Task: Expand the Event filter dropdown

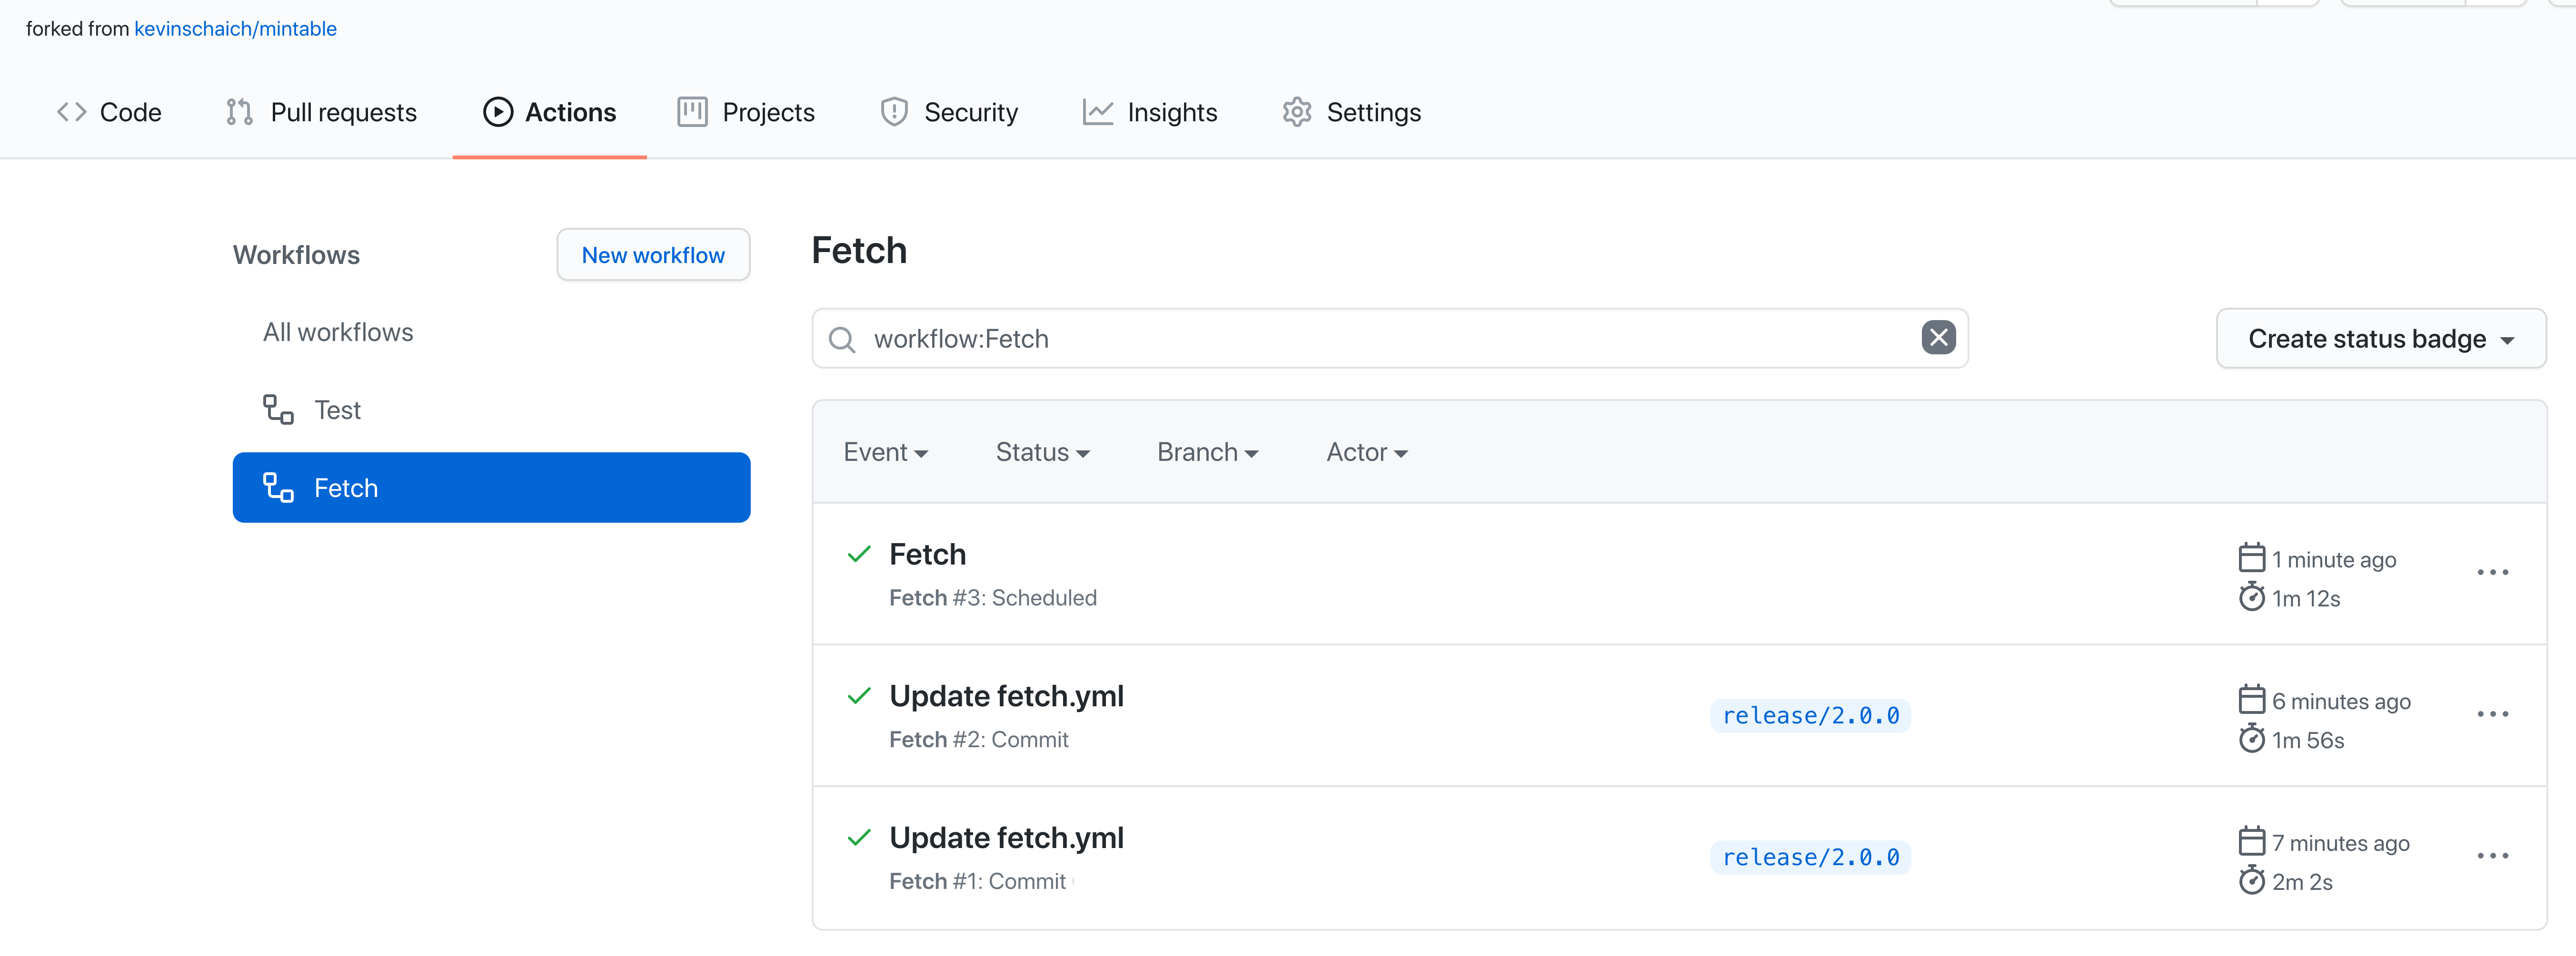Action: pyautogui.click(x=885, y=452)
